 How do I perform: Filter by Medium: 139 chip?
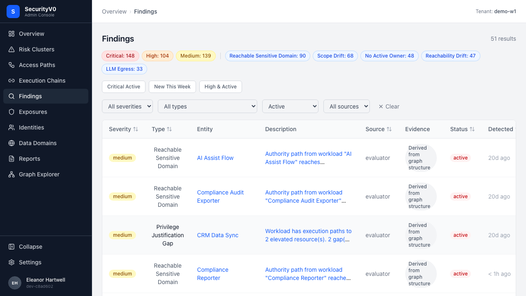tap(196, 56)
